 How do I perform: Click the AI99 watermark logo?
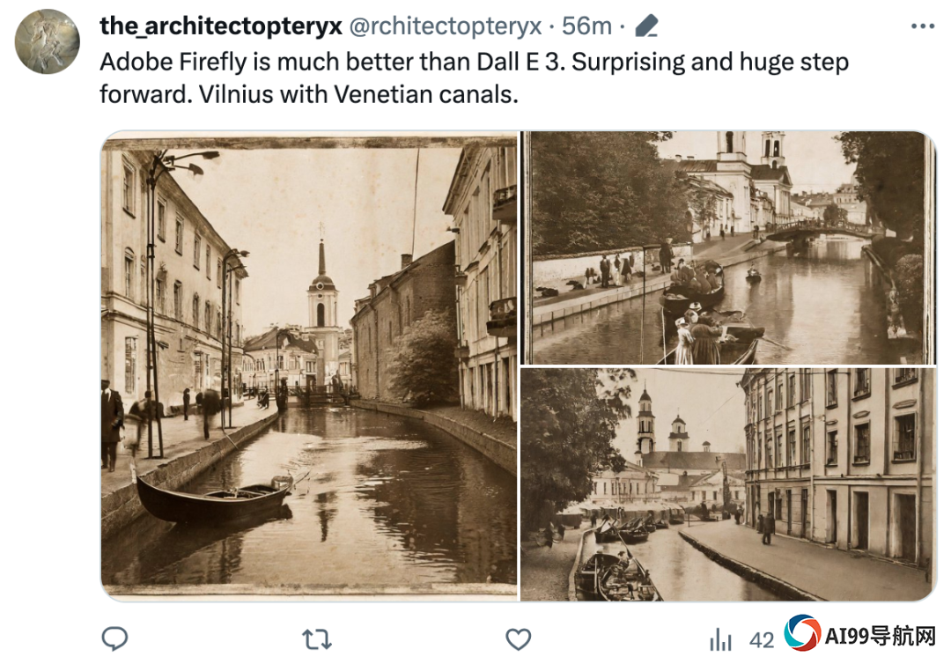pos(802,633)
